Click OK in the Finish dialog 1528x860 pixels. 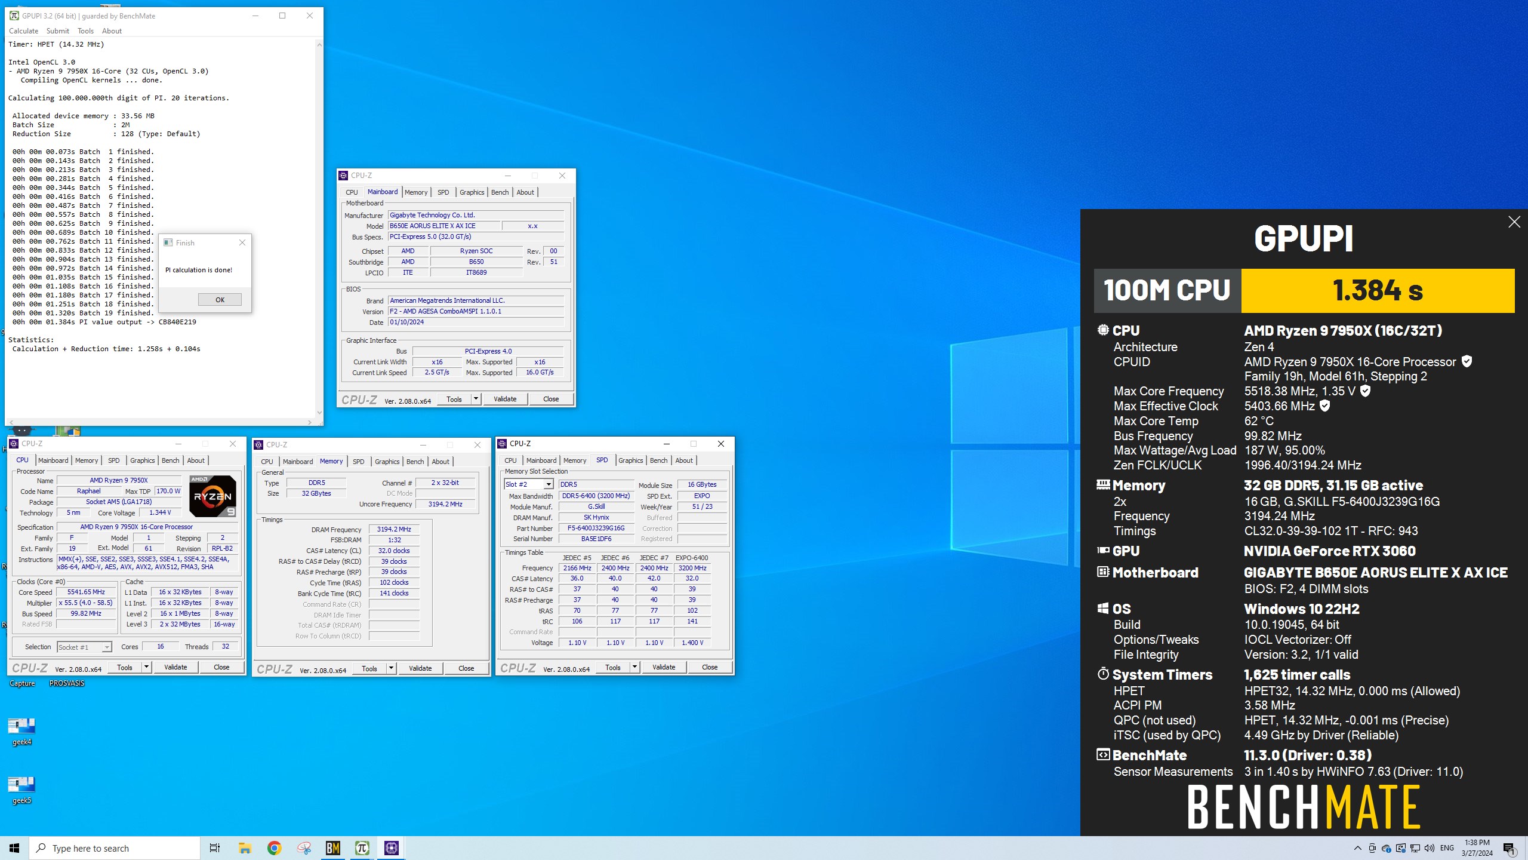[x=220, y=300]
